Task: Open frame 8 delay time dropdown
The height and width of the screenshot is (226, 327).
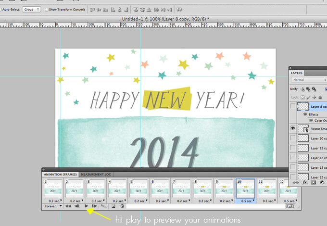Action: [x=205, y=201]
